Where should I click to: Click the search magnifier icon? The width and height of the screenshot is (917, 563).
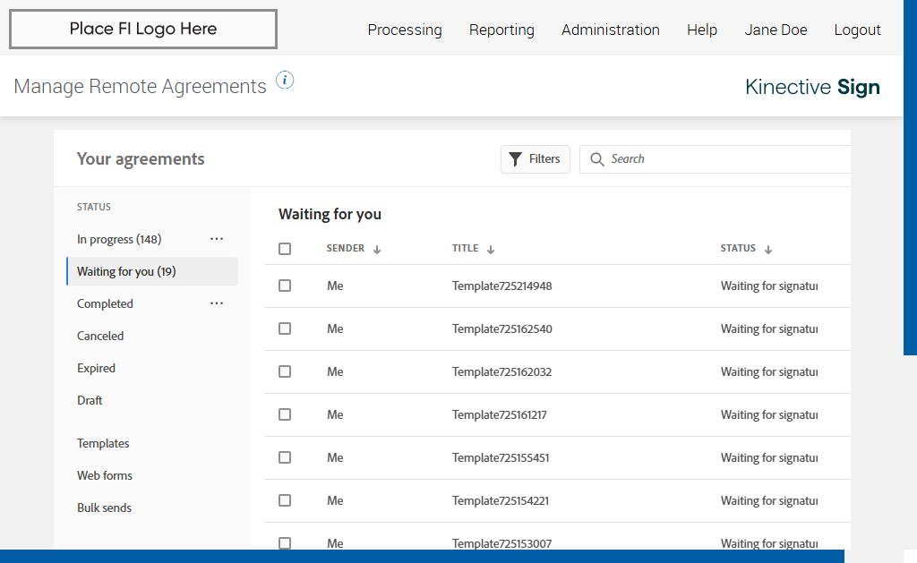pos(597,159)
